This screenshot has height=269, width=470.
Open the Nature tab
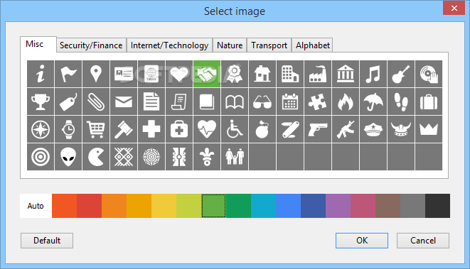230,45
